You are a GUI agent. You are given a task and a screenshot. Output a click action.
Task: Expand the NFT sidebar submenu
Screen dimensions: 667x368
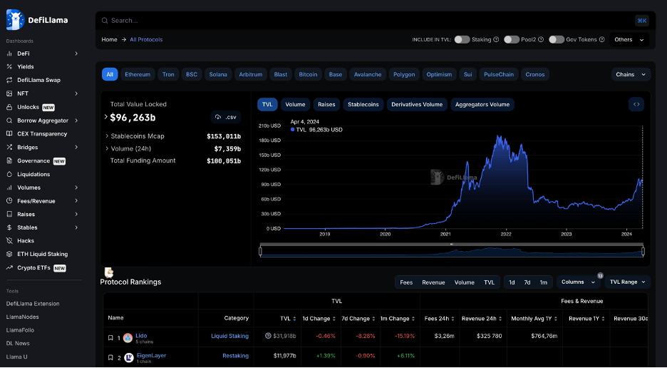coord(76,93)
